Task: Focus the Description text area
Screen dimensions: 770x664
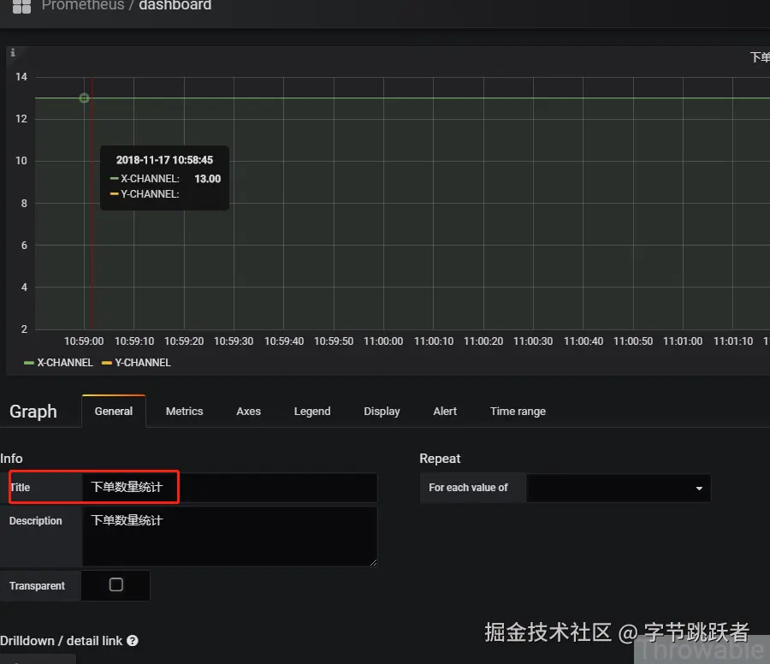Action: click(229, 537)
